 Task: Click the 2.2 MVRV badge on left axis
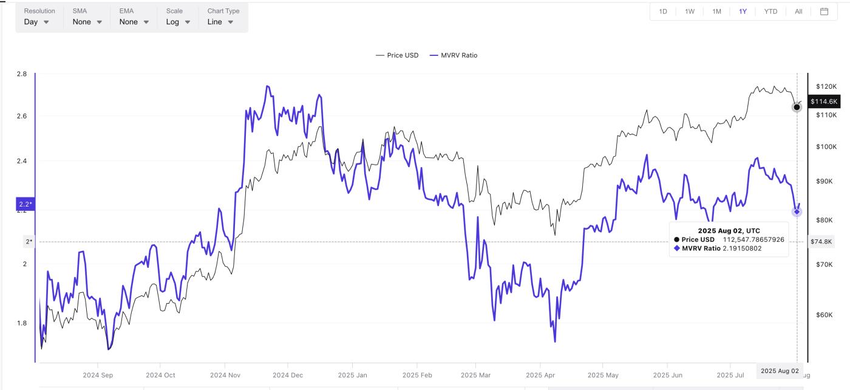click(25, 205)
